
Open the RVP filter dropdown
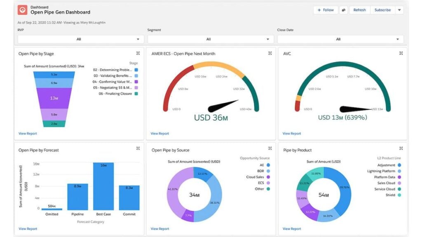tap(79, 39)
